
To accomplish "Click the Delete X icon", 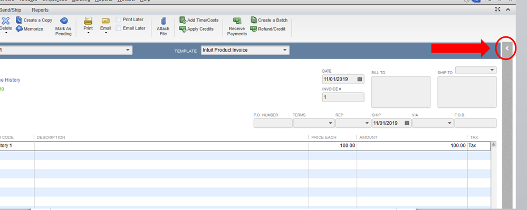I will pyautogui.click(x=5, y=21).
